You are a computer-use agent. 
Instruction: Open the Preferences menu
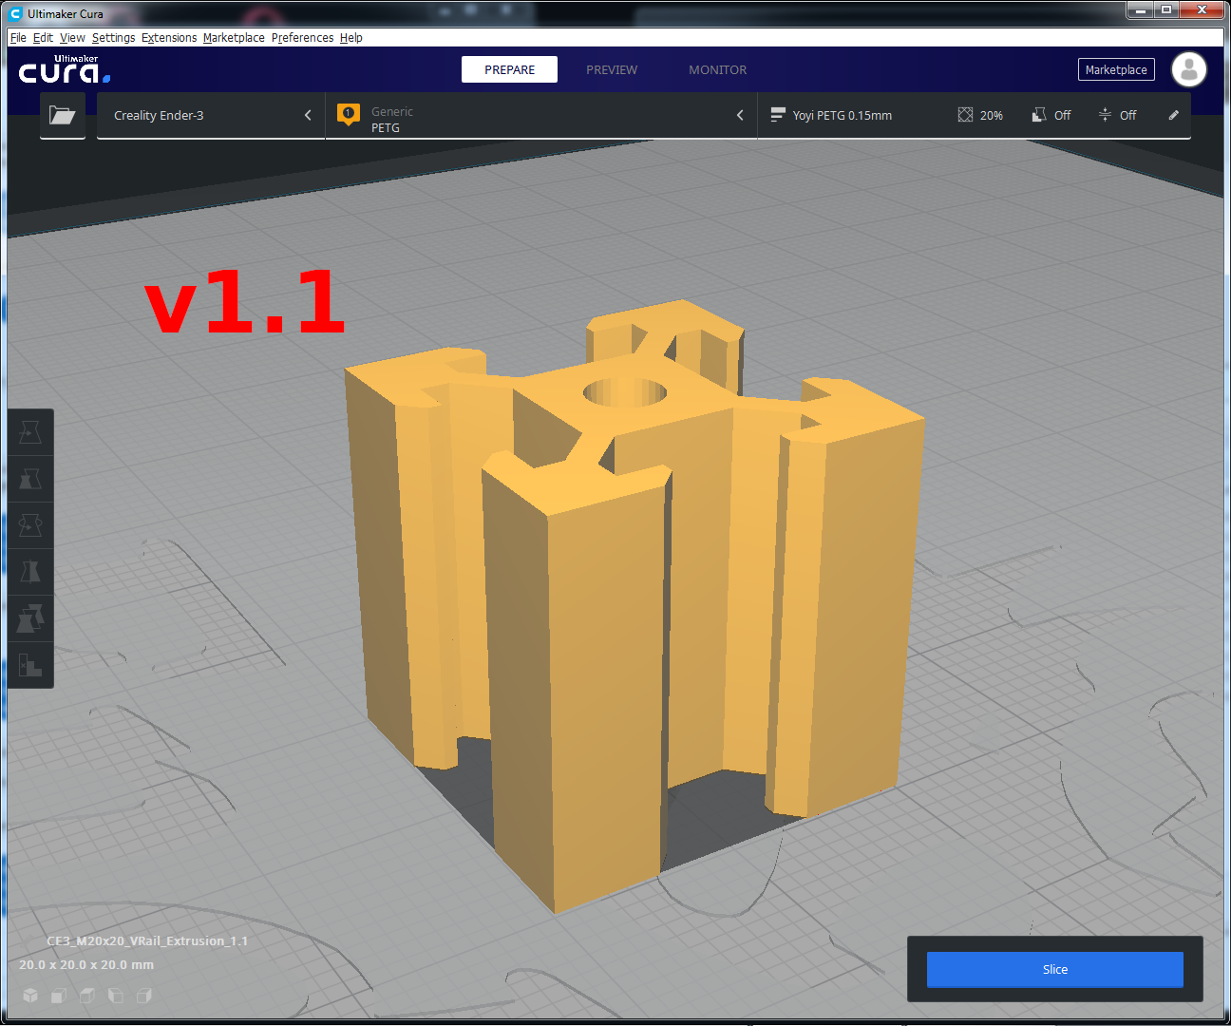(302, 38)
